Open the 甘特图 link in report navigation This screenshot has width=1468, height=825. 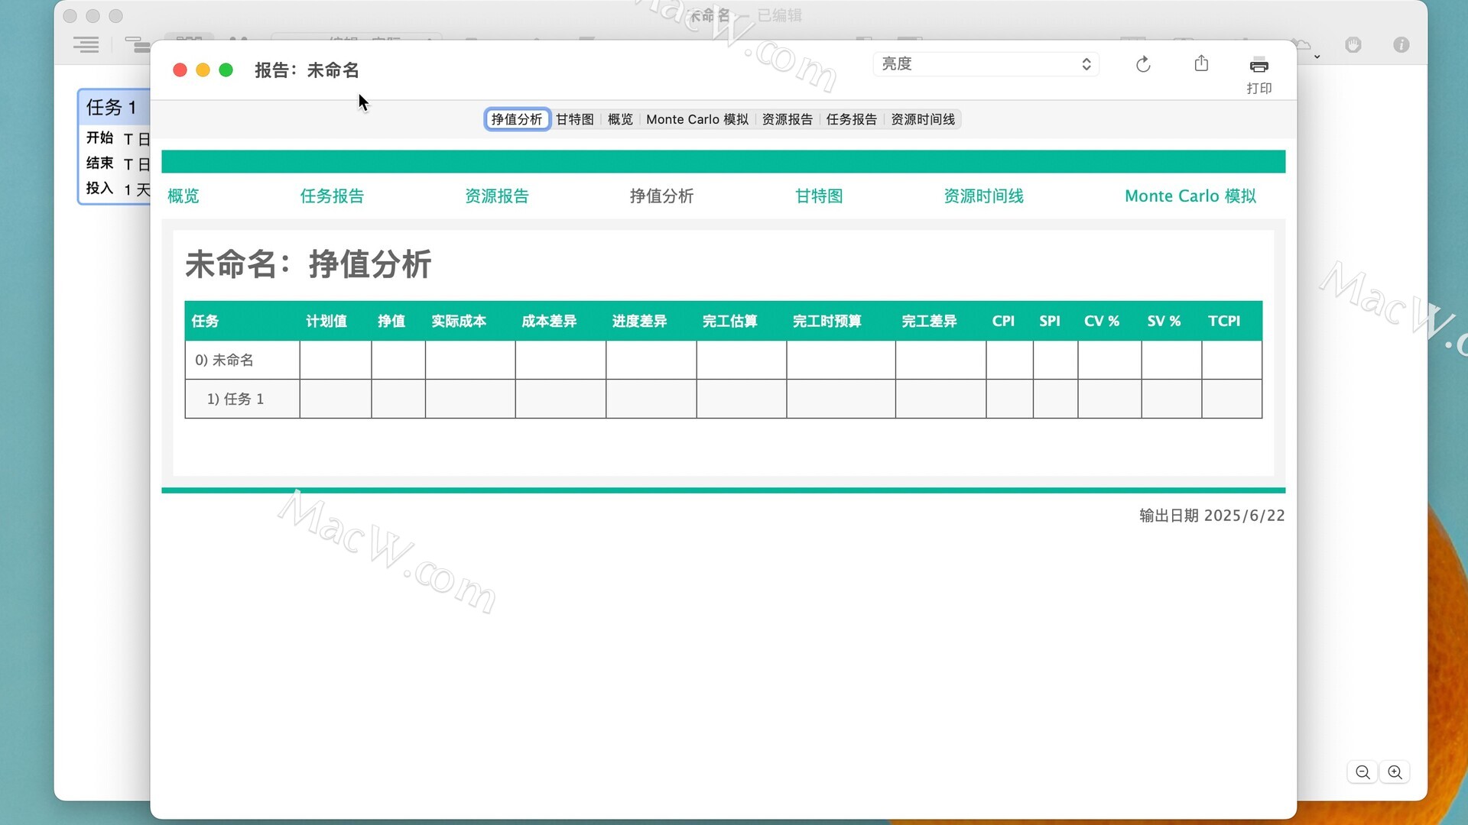819,196
